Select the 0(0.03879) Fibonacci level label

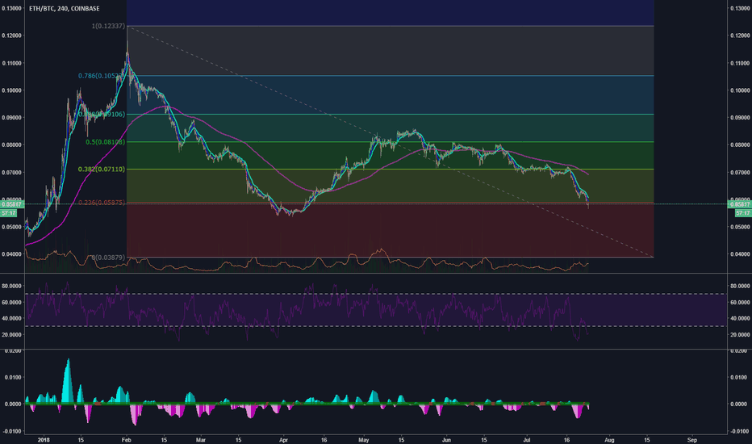108,258
